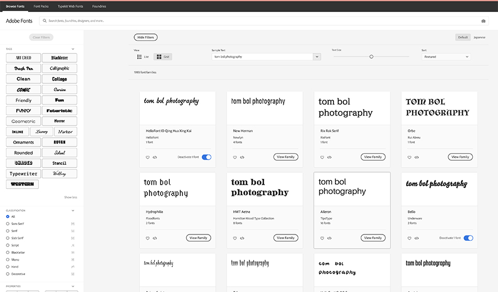Click the font search input field
Image resolution: width=498 pixels, height=292 pixels.
(264, 21)
